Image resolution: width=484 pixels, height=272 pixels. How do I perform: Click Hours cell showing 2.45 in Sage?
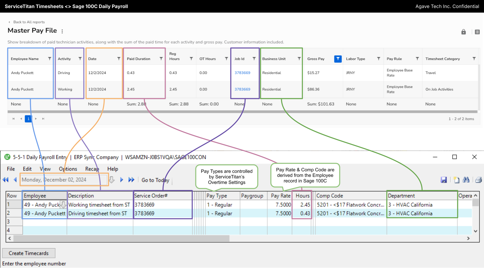[x=302, y=205]
